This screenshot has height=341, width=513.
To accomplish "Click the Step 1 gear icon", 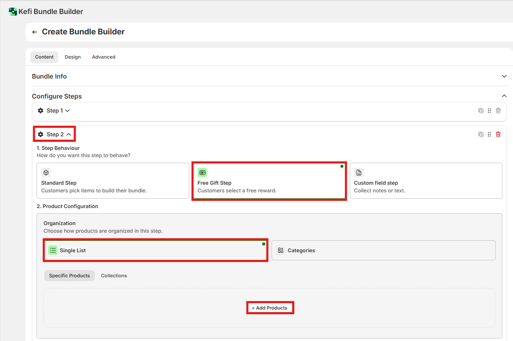I will click(x=40, y=110).
